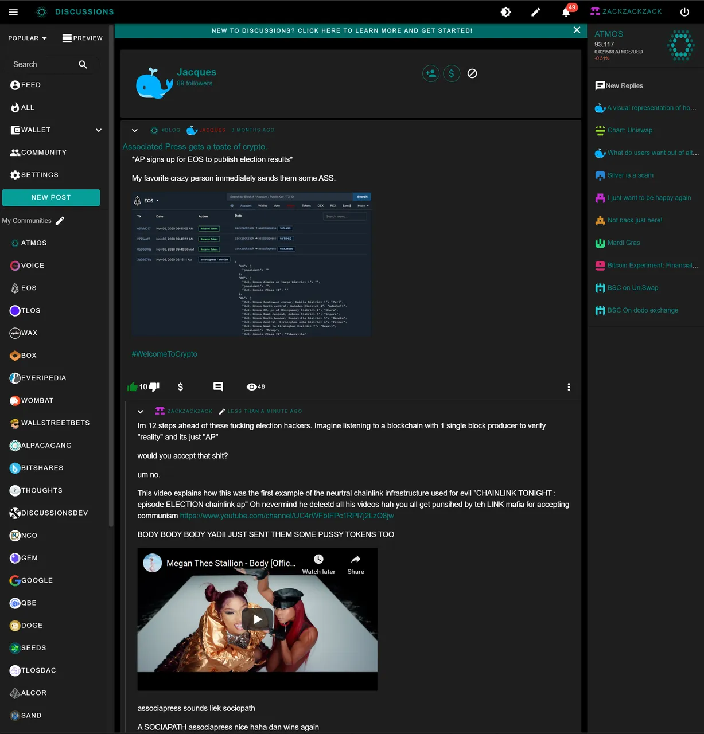
Task: Open WOMBAT community
Action: [32, 400]
